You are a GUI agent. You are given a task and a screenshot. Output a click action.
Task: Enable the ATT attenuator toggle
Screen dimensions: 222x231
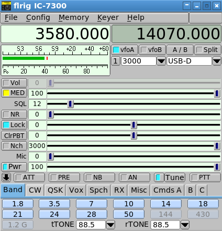pyautogui.click(x=29, y=177)
